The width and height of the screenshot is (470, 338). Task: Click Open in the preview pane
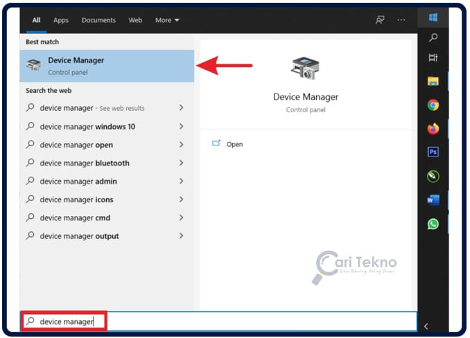234,144
